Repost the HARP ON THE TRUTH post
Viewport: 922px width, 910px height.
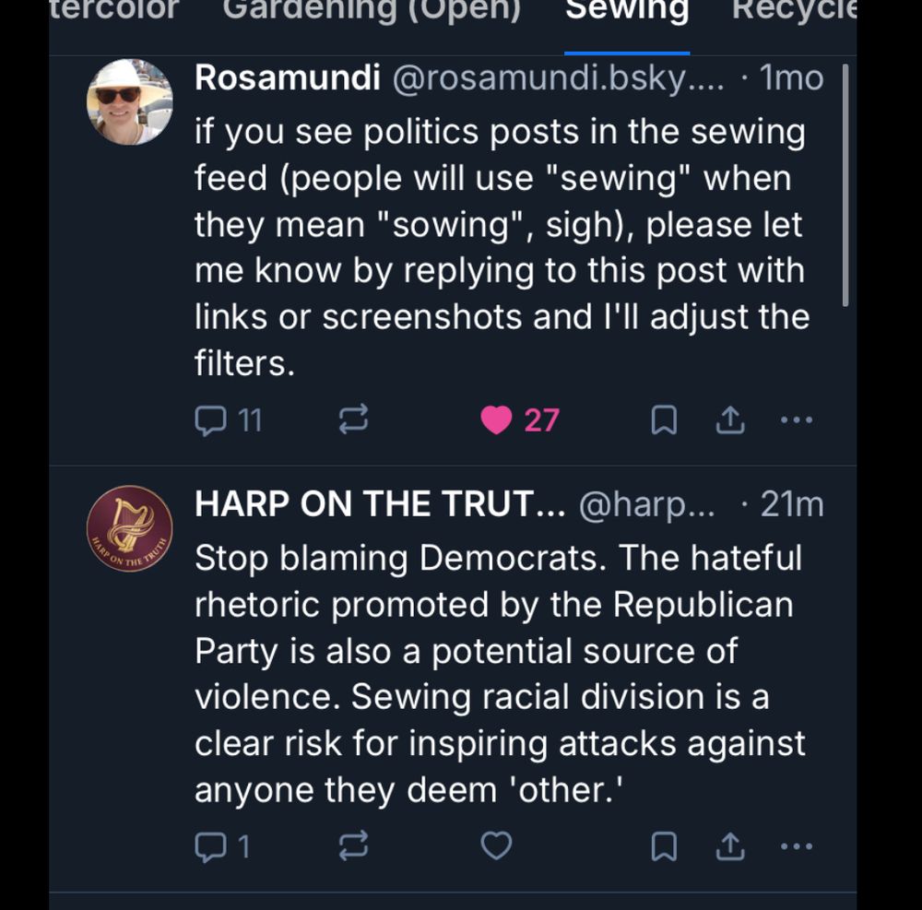pos(353,845)
